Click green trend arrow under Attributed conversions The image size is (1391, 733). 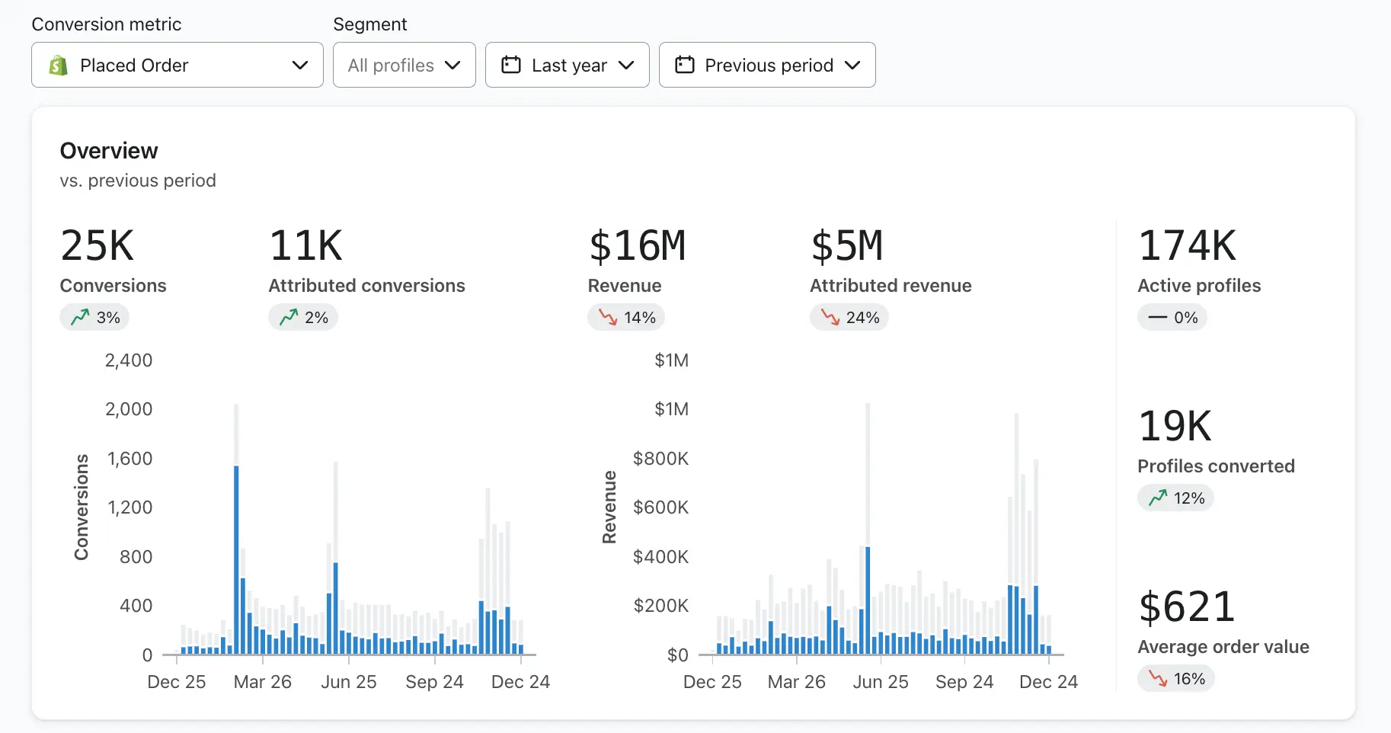pos(289,317)
